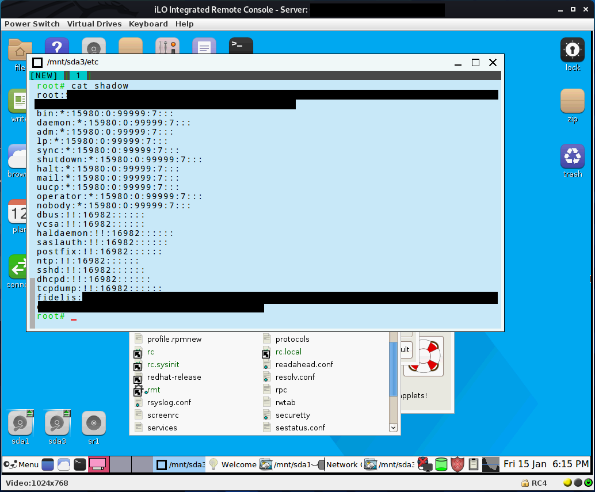Click the green power indicator in iLO status bar
Image resolution: width=595 pixels, height=492 pixels.
(588, 483)
